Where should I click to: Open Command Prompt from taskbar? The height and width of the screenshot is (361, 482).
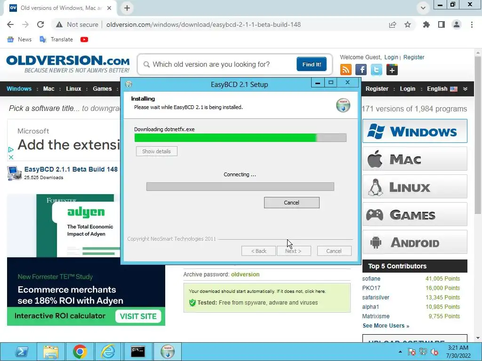point(138,352)
